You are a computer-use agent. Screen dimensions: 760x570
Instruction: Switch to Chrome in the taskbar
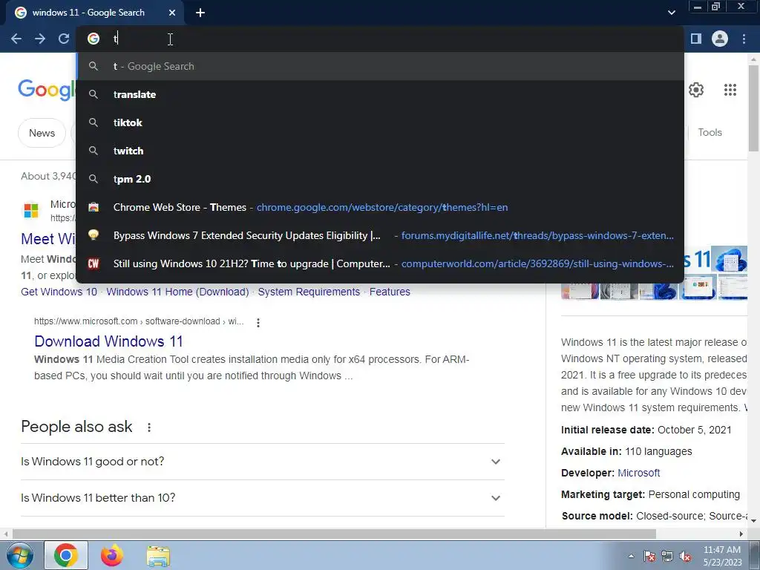66,555
